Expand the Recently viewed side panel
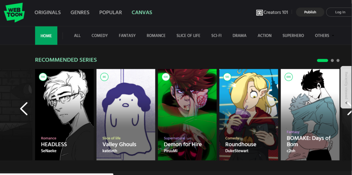 pyautogui.click(x=346, y=87)
